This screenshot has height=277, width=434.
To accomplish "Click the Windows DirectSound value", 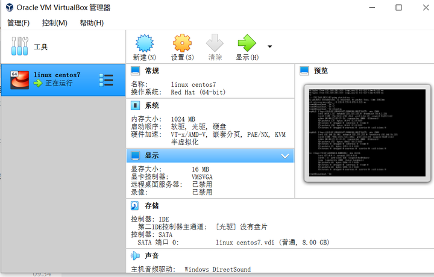I will pos(218,269).
